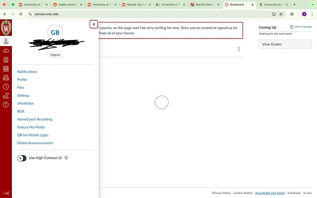
Task: Open the History clock icon in sidebar
Action: click(x=6, y=87)
